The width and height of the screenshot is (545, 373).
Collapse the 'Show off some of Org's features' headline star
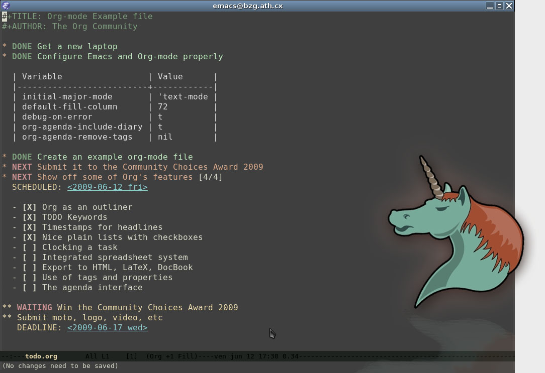[x=5, y=177]
